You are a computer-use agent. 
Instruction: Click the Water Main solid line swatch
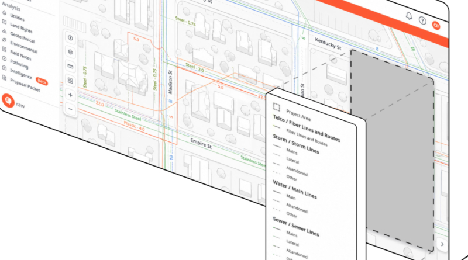coord(277,192)
